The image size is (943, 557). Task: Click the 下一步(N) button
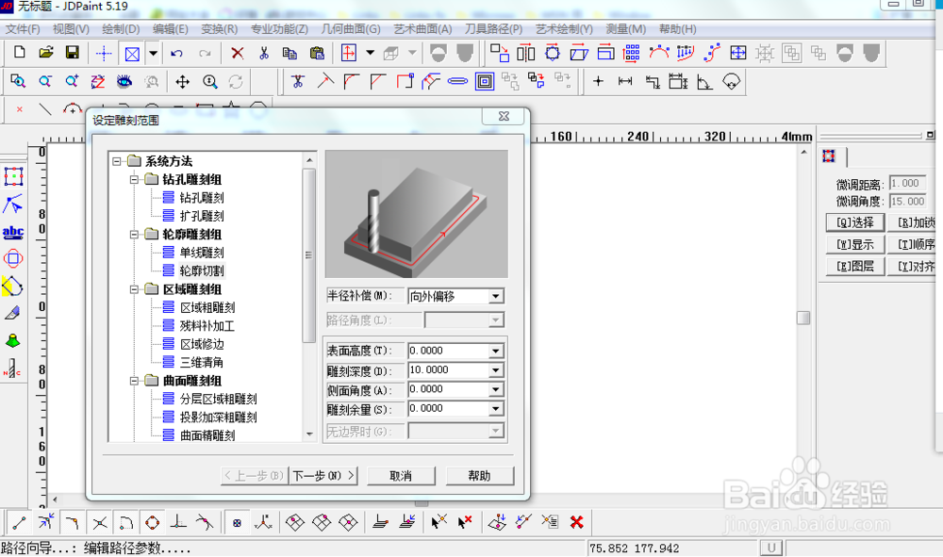coord(324,476)
